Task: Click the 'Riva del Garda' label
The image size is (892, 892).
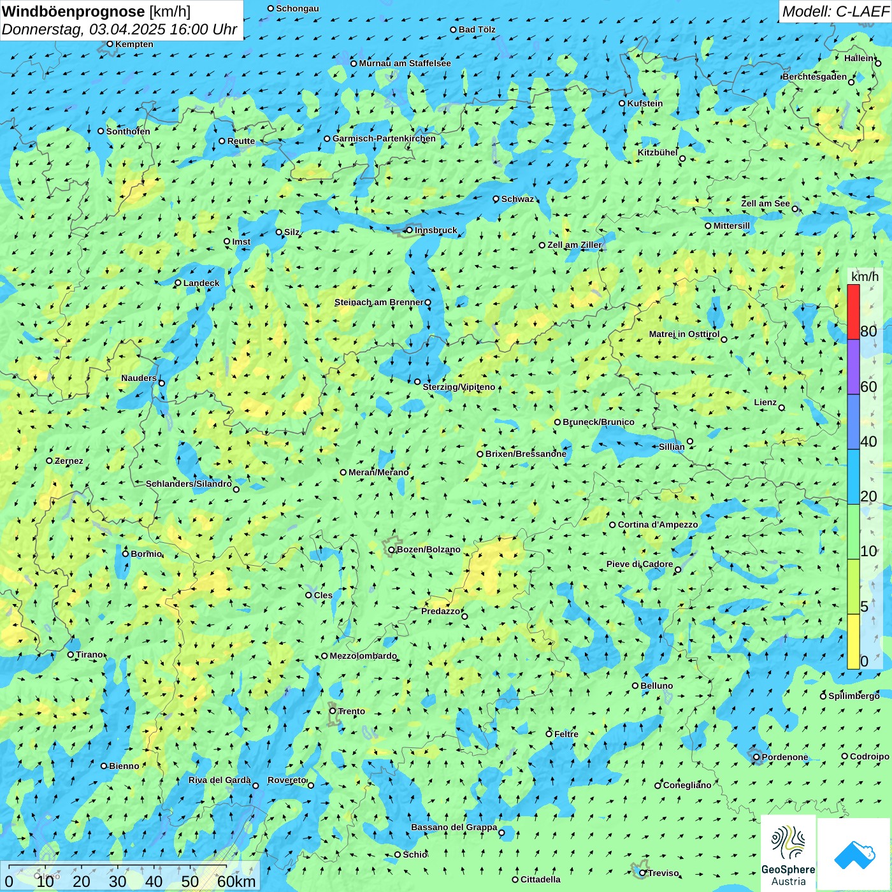Action: 219,780
